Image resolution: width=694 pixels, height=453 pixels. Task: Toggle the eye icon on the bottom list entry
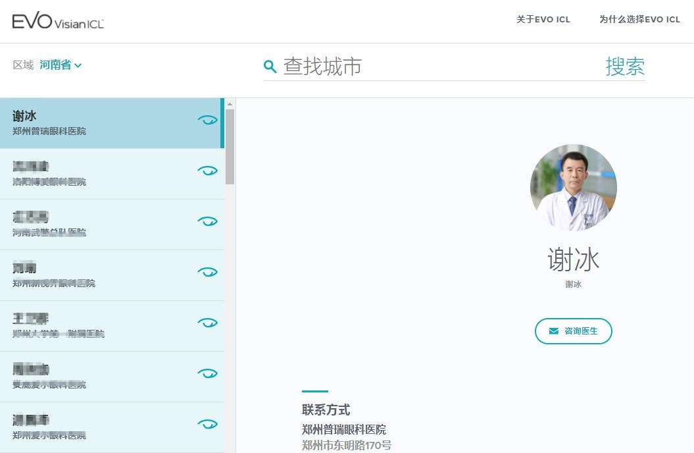tap(208, 424)
